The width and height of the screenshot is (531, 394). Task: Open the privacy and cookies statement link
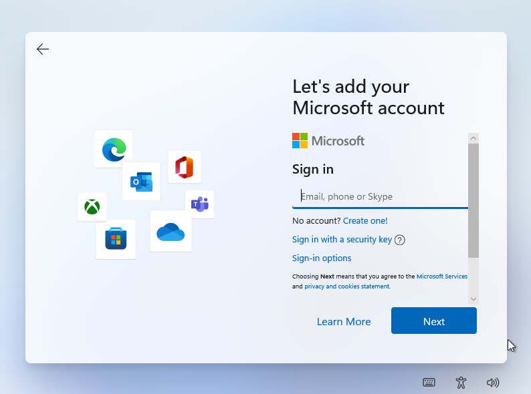click(347, 286)
